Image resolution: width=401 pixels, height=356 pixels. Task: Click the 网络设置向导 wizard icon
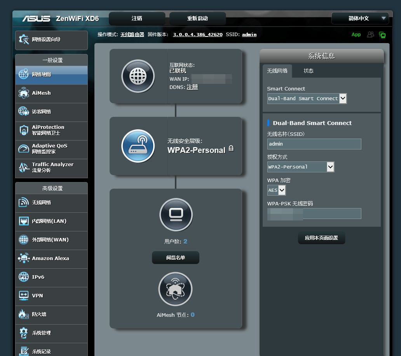[x=24, y=39]
